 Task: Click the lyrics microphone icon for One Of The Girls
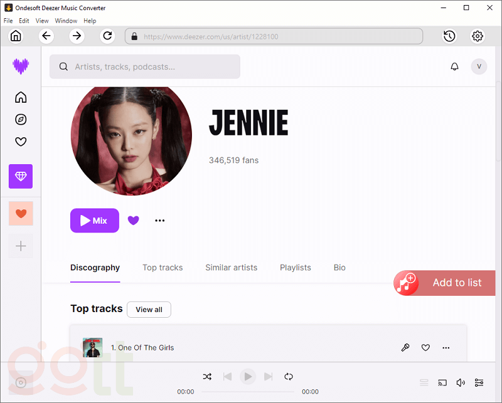click(x=405, y=348)
